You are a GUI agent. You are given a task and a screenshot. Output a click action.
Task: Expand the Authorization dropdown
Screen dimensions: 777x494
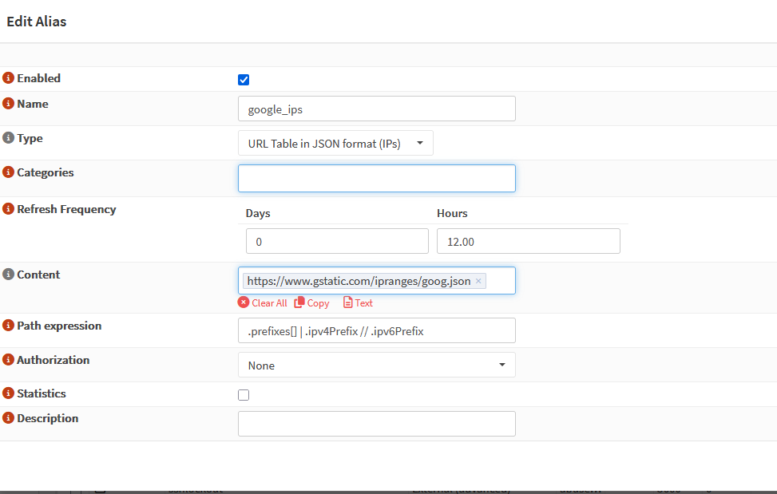(376, 366)
